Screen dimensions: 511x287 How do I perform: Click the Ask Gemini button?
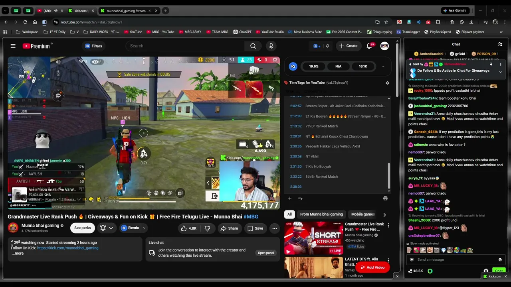pos(455,11)
